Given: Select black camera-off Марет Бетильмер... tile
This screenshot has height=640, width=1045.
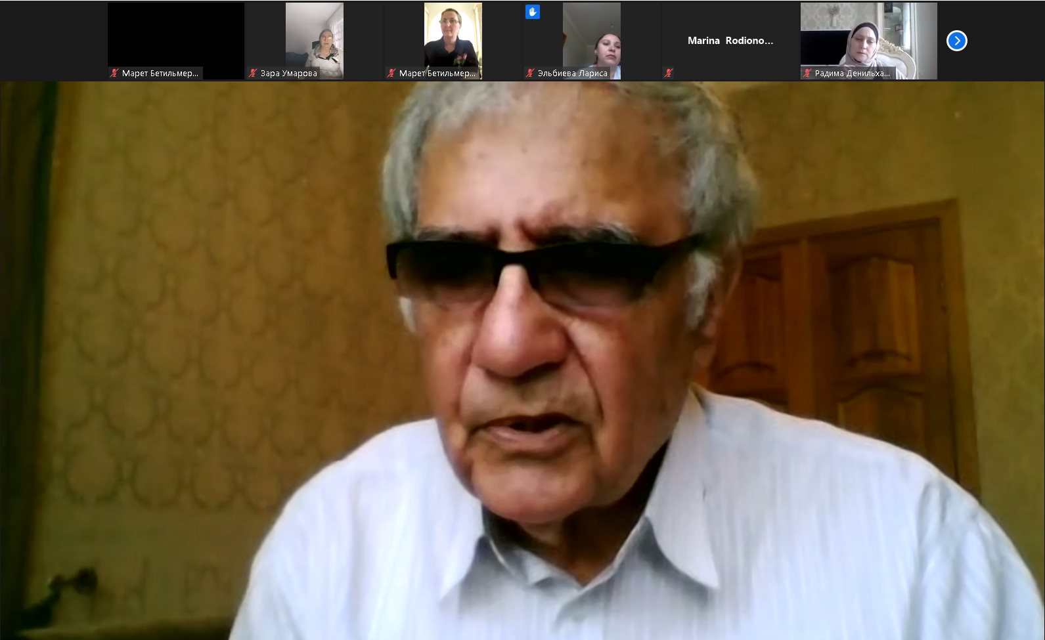Looking at the screenshot, I should [176, 41].
